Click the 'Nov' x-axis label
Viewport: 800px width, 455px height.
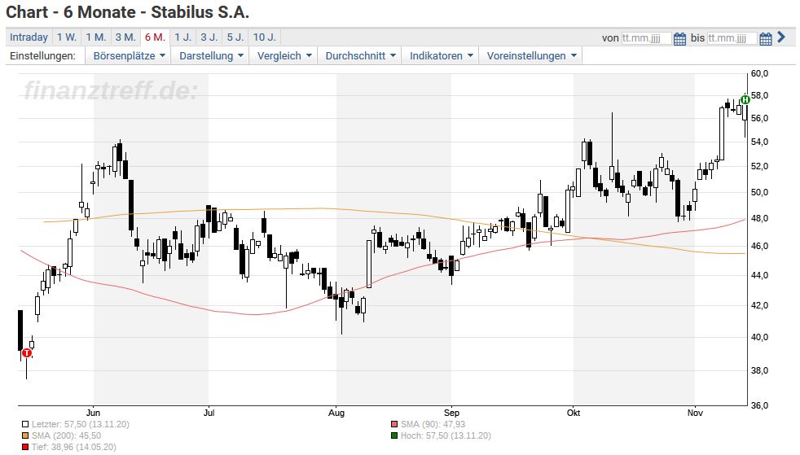click(x=695, y=413)
